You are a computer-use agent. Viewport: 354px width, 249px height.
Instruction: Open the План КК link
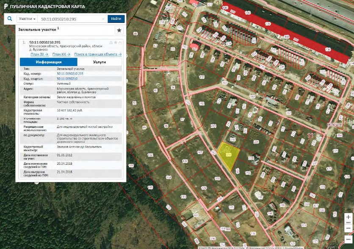(x=61, y=54)
